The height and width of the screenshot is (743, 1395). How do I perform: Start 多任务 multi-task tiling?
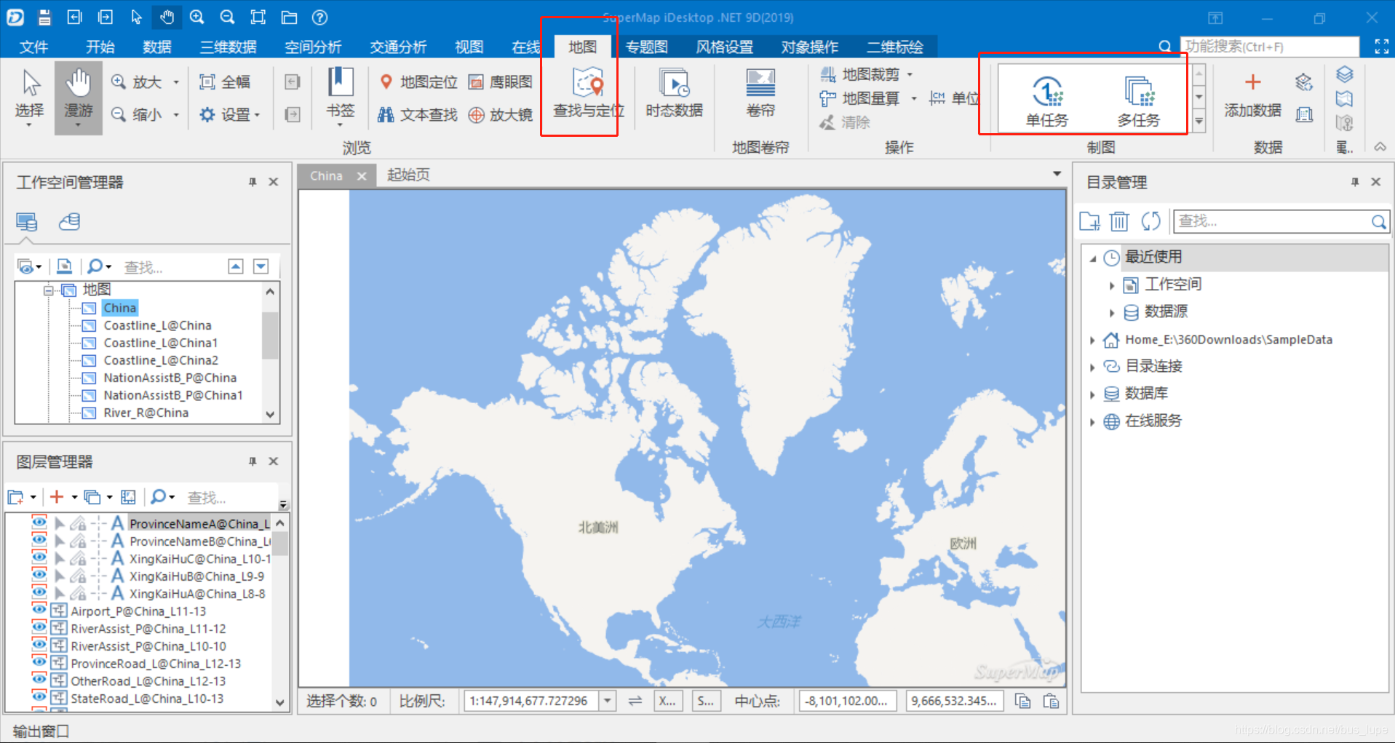click(x=1139, y=100)
